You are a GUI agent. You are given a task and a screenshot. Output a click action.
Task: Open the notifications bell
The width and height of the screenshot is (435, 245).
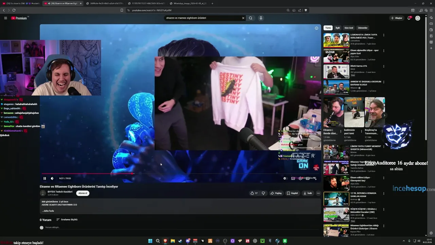[409, 18]
